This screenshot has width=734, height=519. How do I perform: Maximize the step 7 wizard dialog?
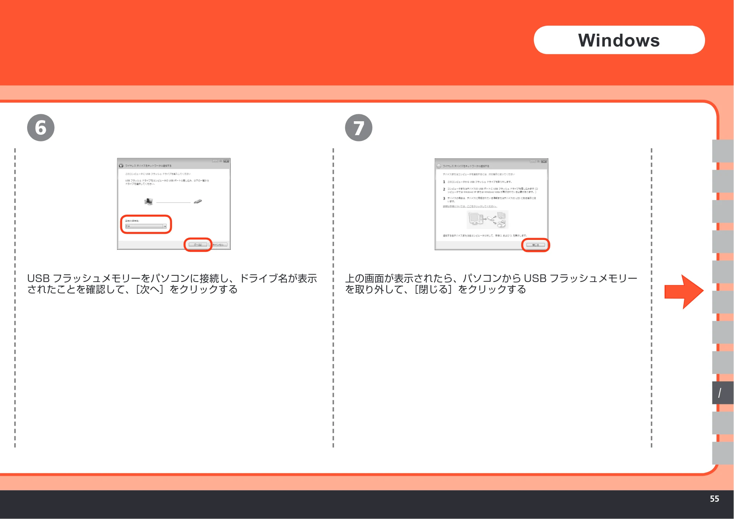click(538, 162)
